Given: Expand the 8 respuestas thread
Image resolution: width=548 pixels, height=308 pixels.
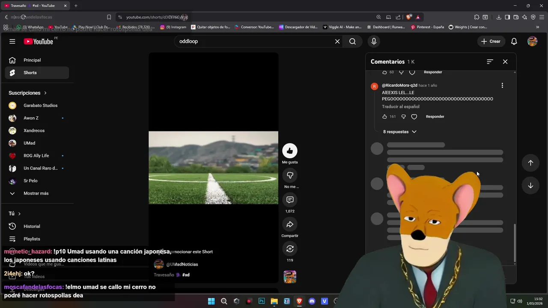Looking at the screenshot, I should [400, 132].
